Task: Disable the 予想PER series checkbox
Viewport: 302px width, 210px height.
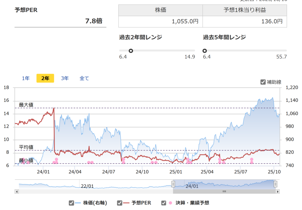Action: [119, 203]
